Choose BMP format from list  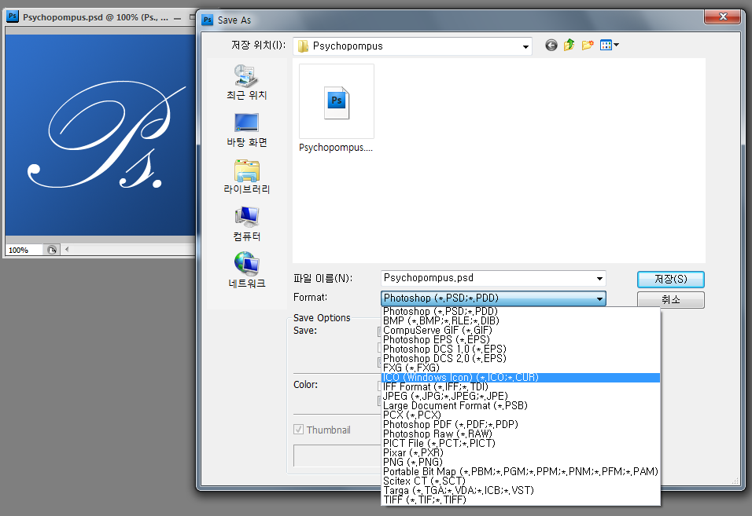[x=521, y=320]
